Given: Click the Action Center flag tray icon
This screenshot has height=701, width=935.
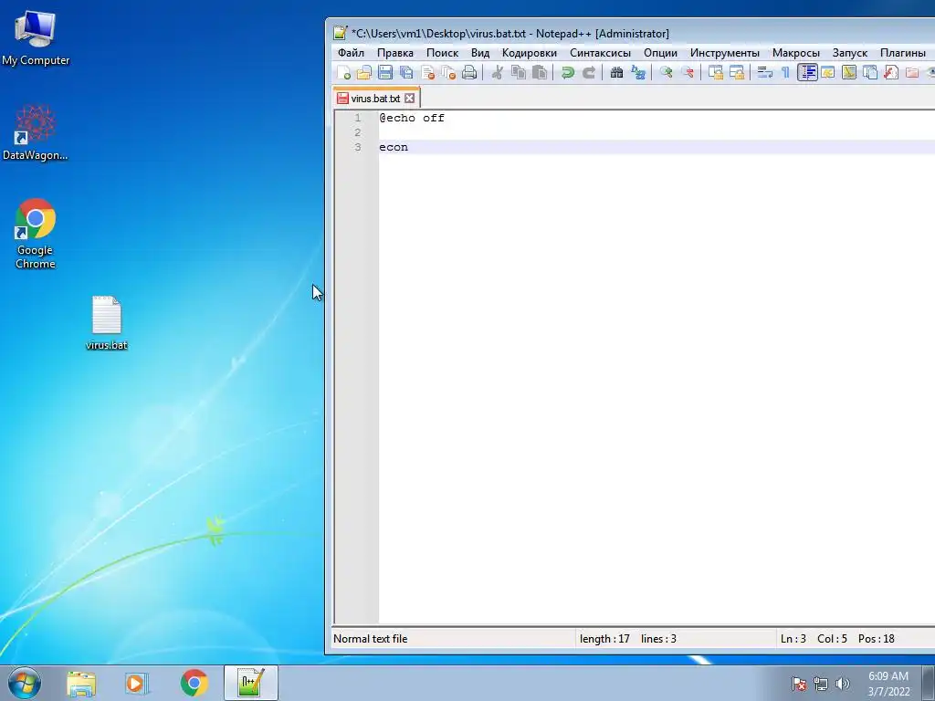Looking at the screenshot, I should coord(799,684).
